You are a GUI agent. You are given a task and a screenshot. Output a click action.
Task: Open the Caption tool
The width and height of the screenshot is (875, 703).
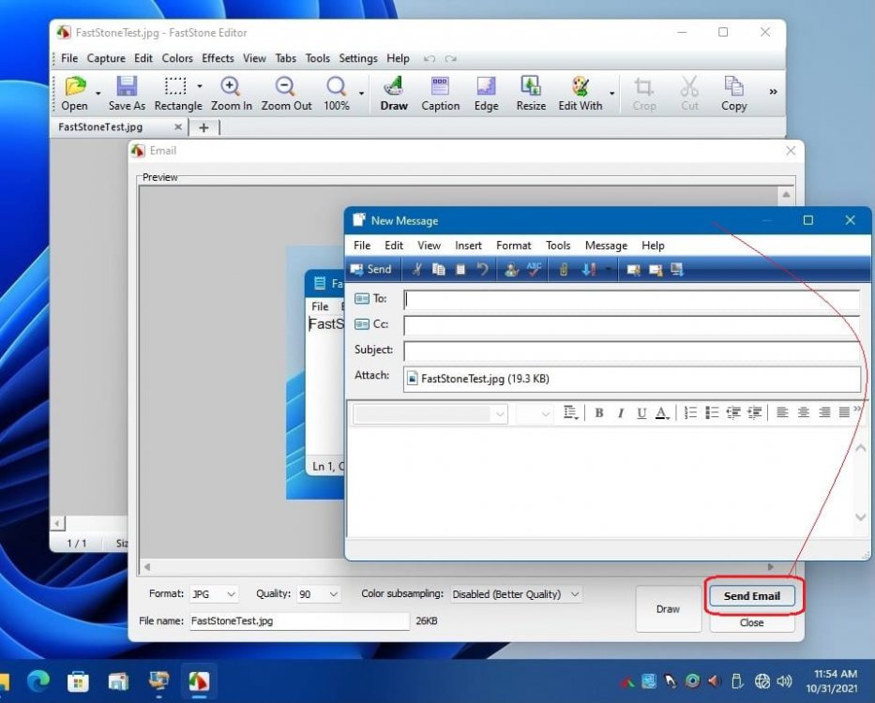[x=440, y=93]
